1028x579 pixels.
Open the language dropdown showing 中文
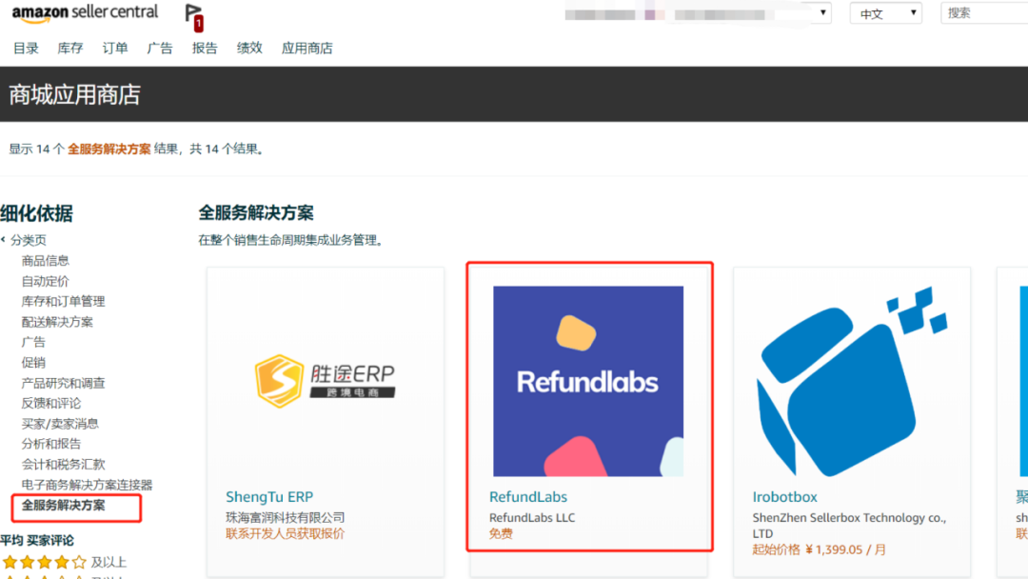coord(886,13)
